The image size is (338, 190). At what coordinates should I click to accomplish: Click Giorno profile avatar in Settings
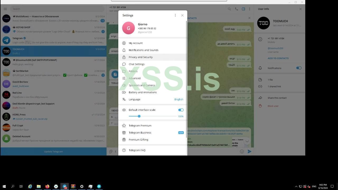pos(128,28)
